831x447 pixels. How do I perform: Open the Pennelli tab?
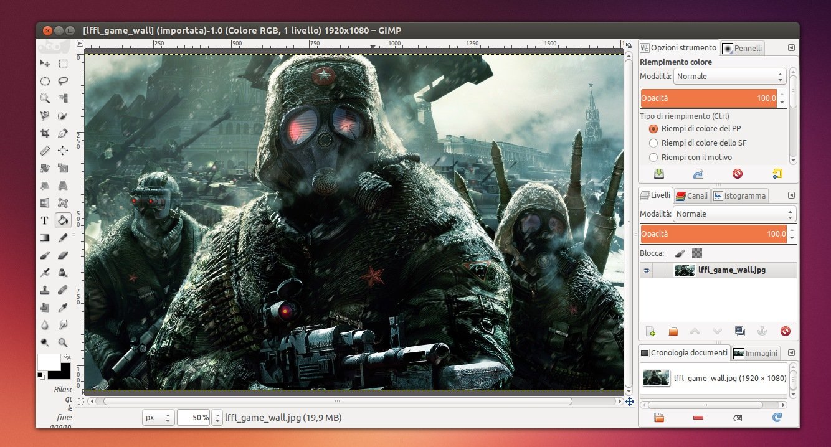click(x=742, y=48)
